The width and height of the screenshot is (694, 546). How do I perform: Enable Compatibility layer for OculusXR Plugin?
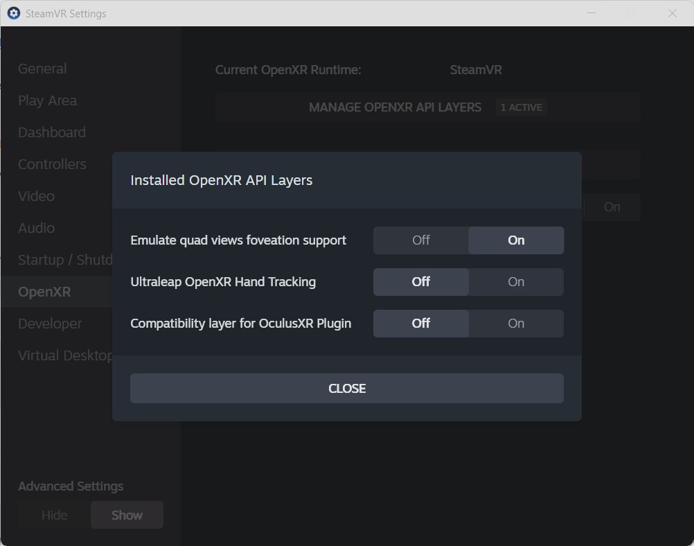516,324
